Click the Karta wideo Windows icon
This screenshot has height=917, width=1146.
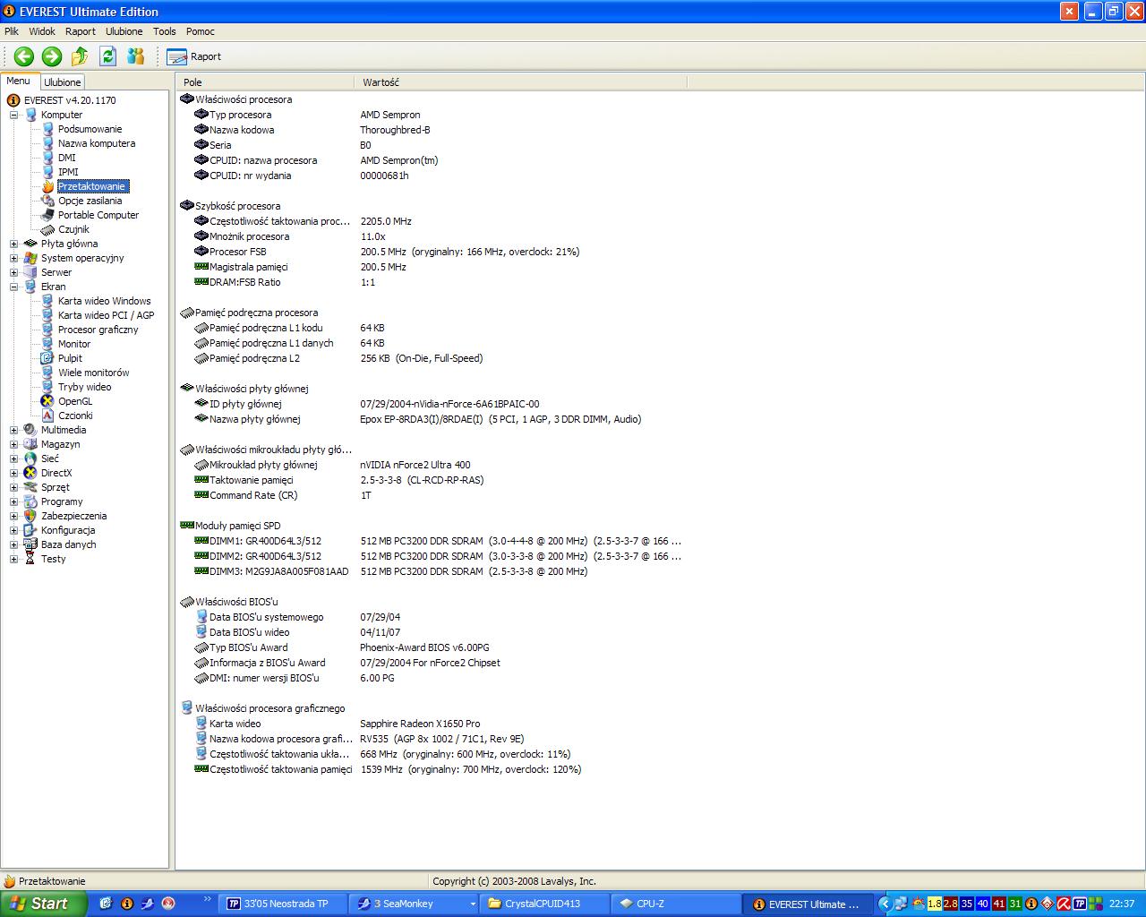point(47,301)
